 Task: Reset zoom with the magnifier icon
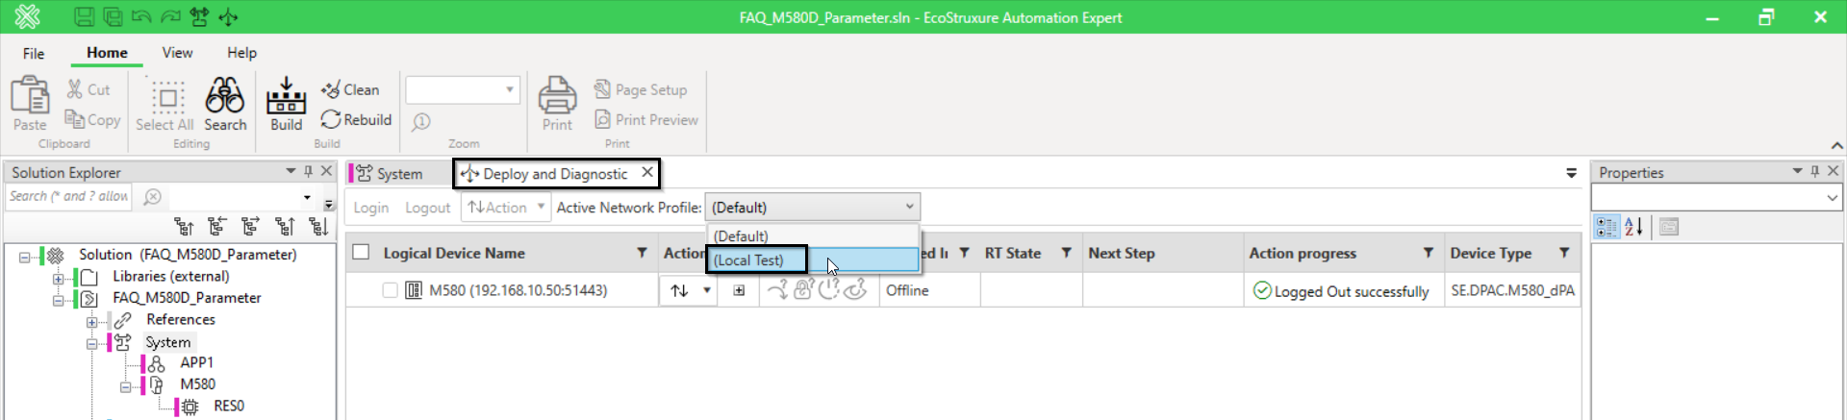[421, 122]
